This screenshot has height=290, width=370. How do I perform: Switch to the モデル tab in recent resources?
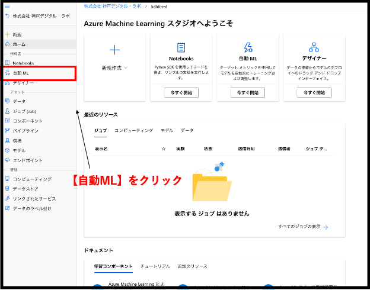167,130
